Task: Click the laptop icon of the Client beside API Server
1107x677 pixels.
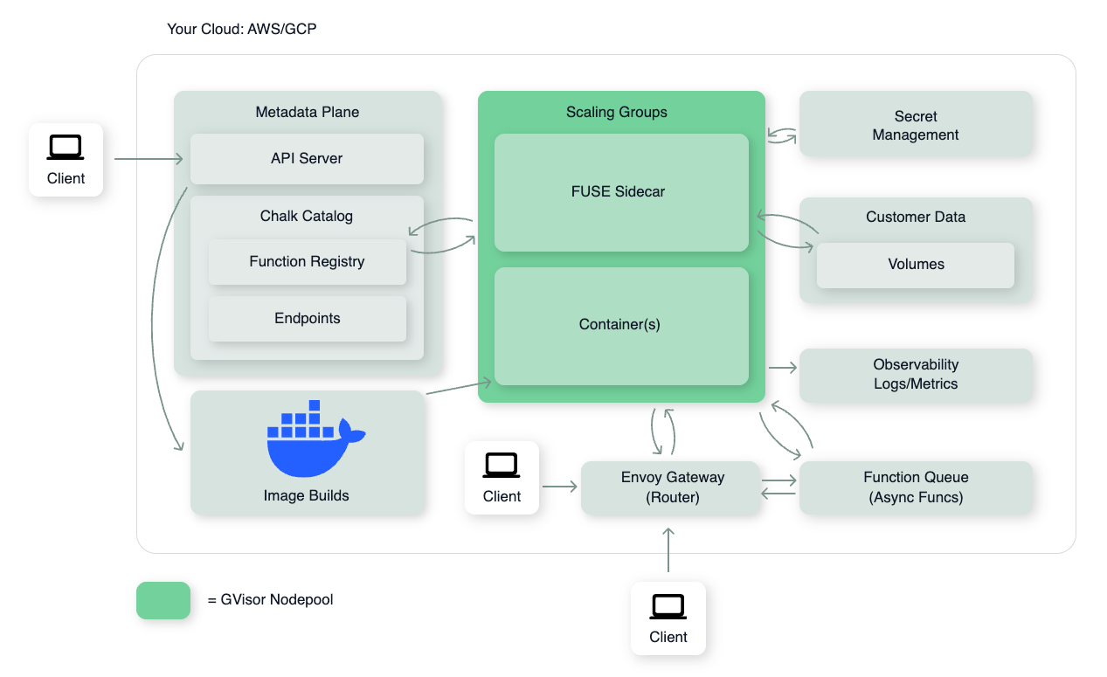Action: pyautogui.click(x=66, y=148)
